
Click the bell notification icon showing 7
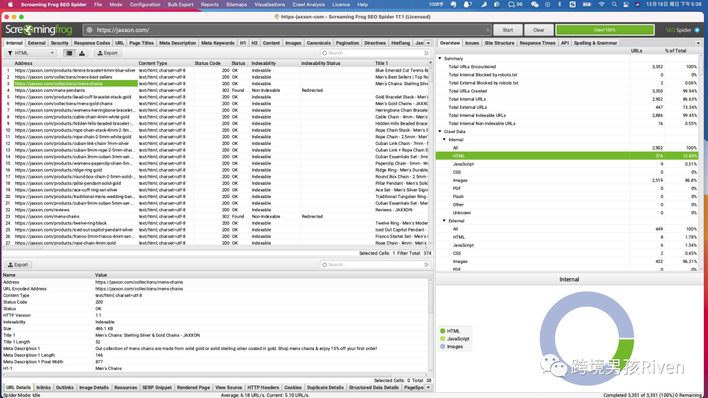coord(468,5)
